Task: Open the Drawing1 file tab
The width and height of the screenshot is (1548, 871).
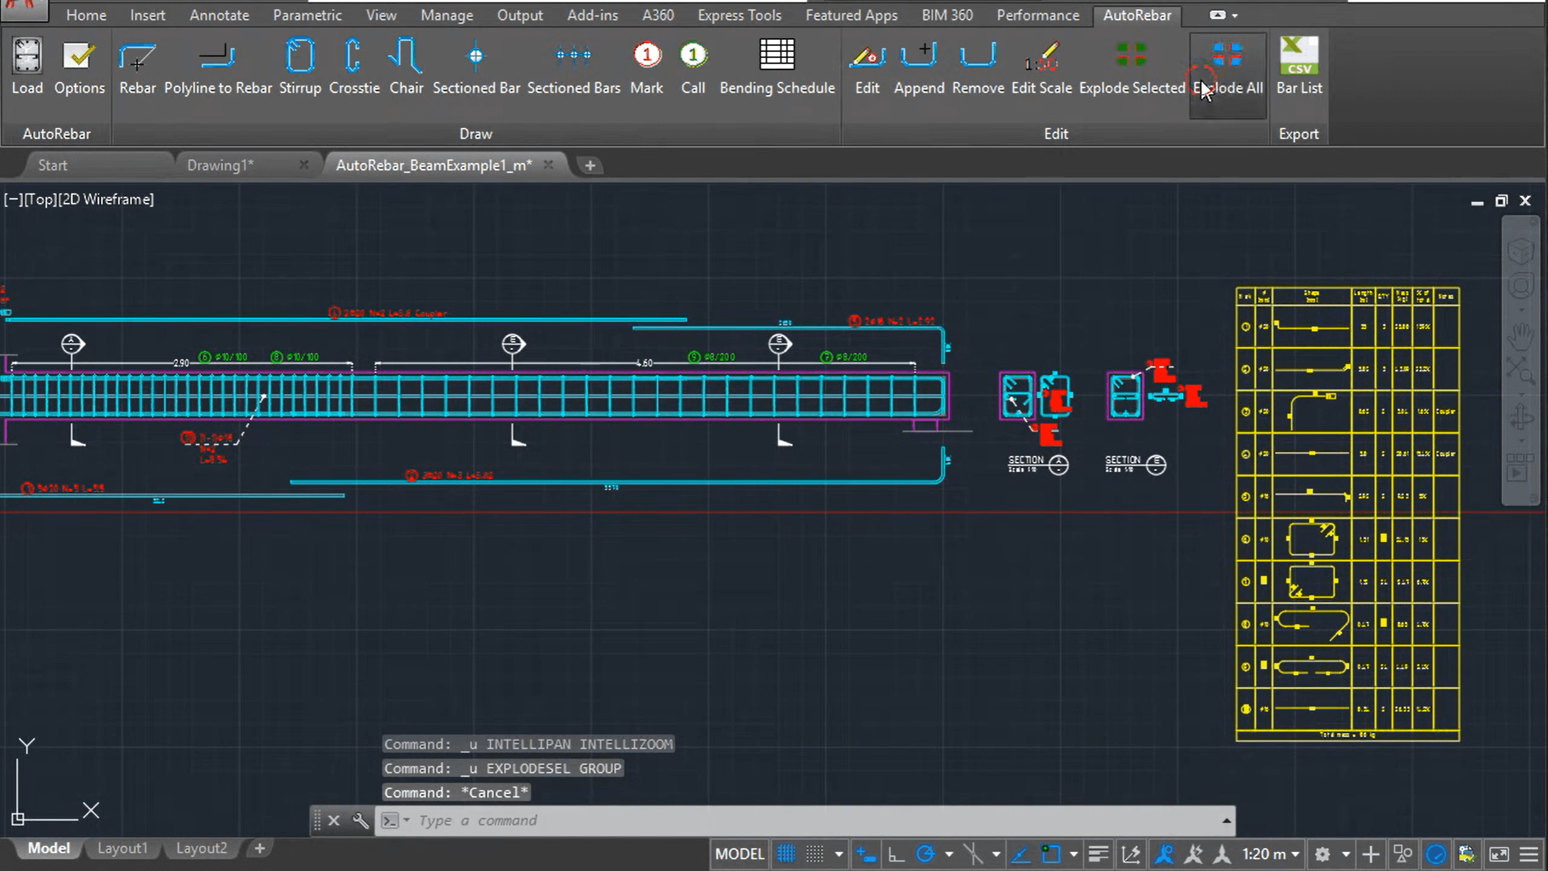Action: click(x=221, y=165)
